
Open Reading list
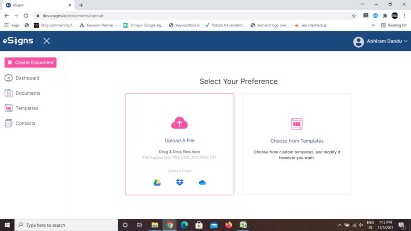coord(394,25)
